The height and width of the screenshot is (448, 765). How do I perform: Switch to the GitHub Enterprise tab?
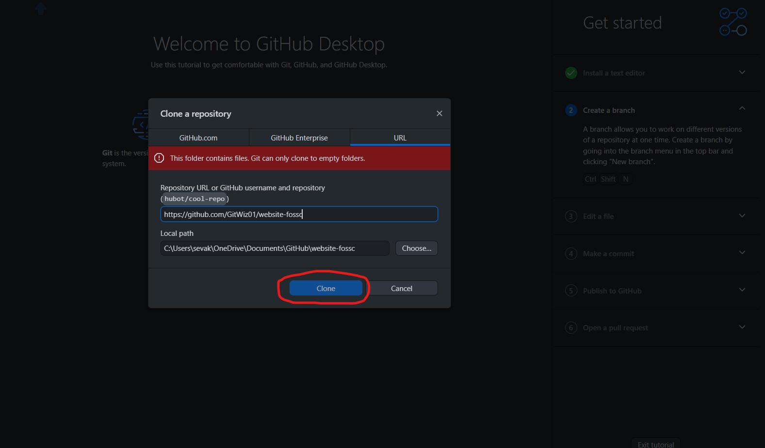pyautogui.click(x=299, y=138)
